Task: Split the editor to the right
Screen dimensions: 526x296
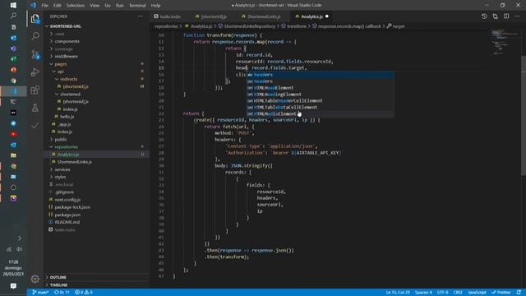Action: 506,16
